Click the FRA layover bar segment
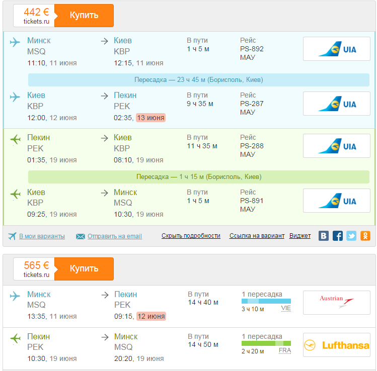This screenshot has height=371, width=377. click(x=279, y=343)
